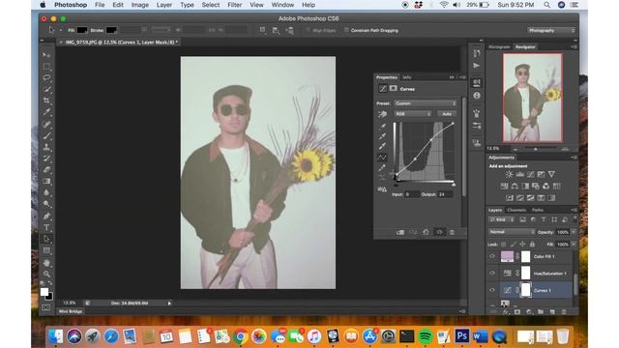The image size is (619, 348).
Task: Select the Rectangular Marquee tool
Action: 46,67
